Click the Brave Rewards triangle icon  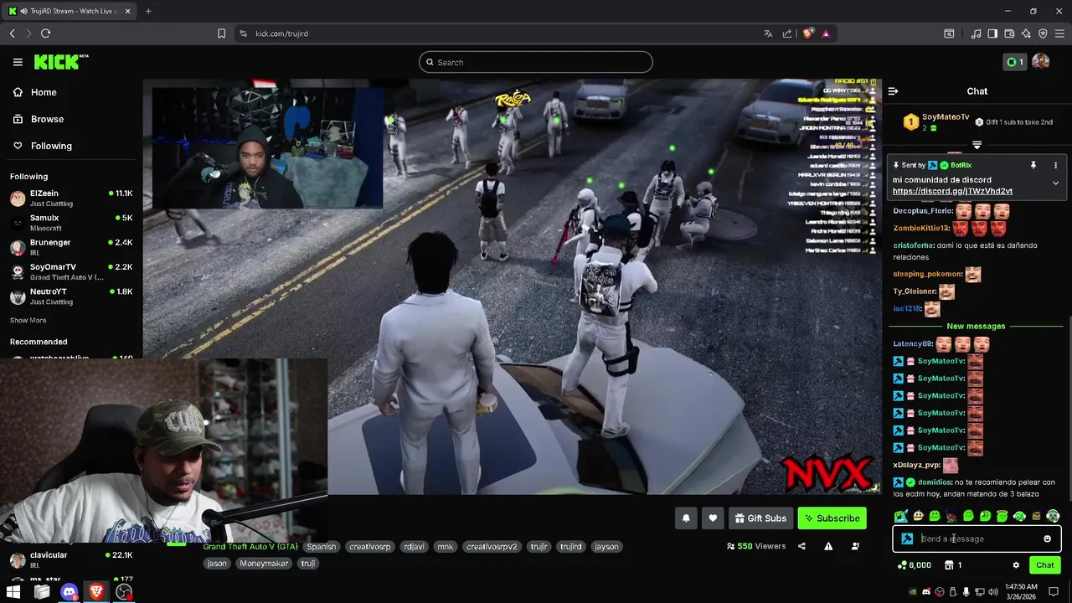(x=826, y=33)
